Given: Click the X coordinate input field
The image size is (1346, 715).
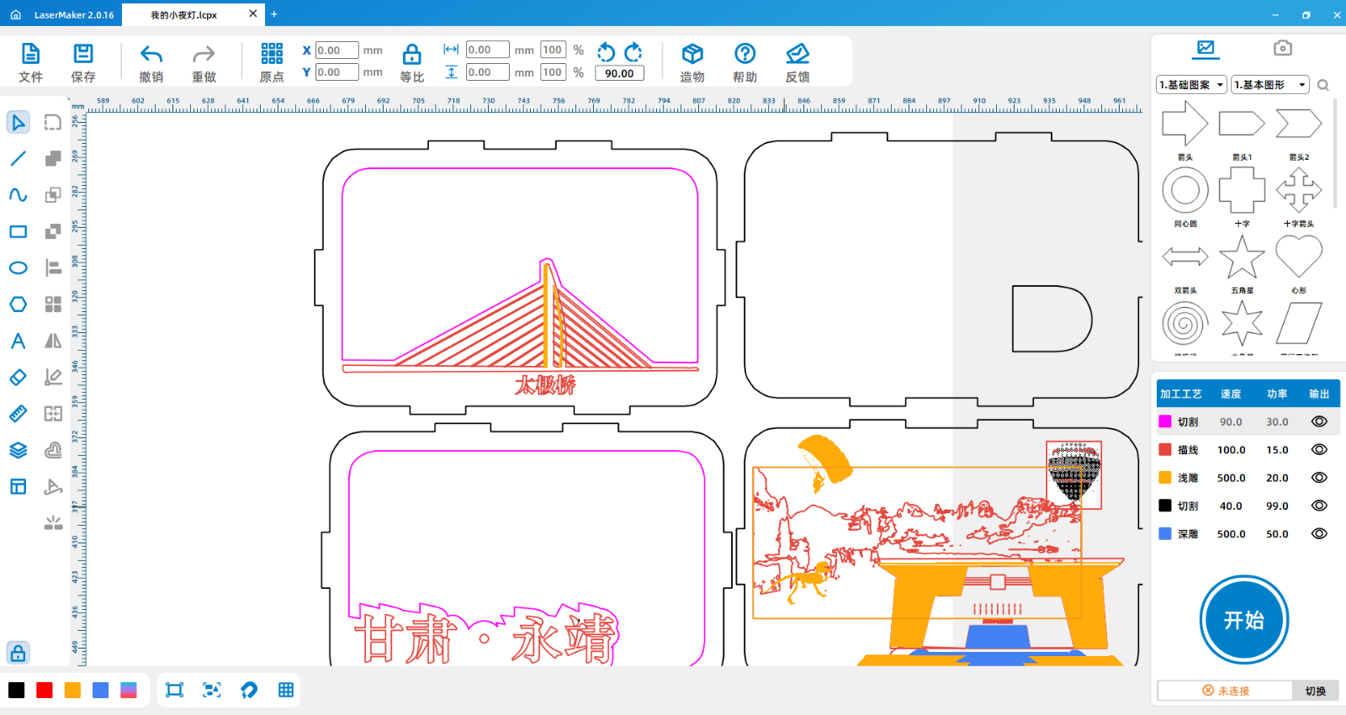Looking at the screenshot, I should coord(336,50).
